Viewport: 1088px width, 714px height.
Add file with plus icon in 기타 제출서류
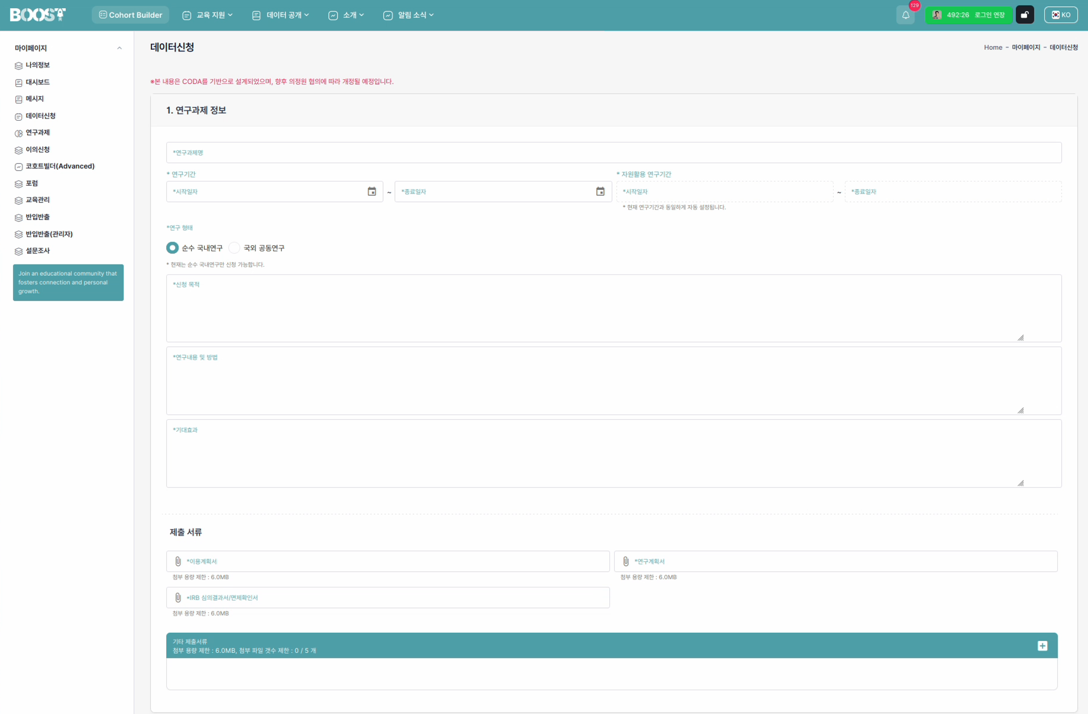(1042, 646)
